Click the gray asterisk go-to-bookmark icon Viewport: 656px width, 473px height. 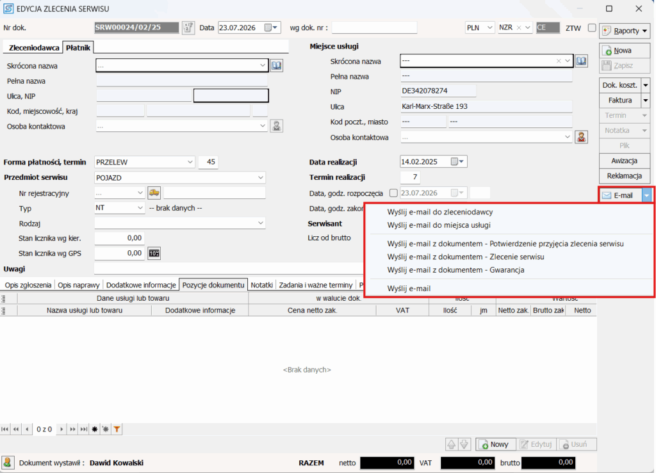pyautogui.click(x=106, y=429)
